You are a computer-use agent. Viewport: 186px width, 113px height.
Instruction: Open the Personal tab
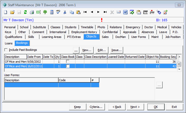10,27
